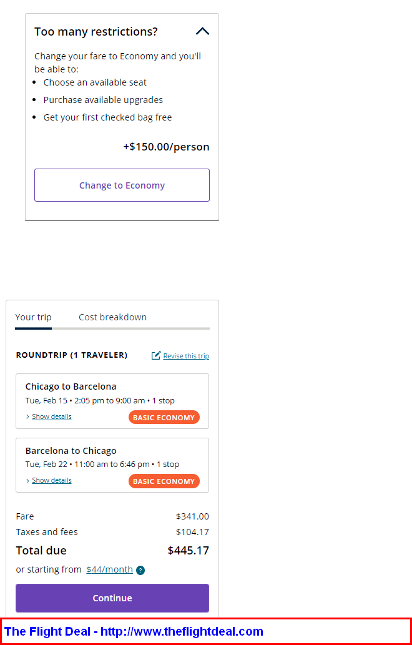Click Change to Economy button
412x645 pixels.
click(122, 185)
